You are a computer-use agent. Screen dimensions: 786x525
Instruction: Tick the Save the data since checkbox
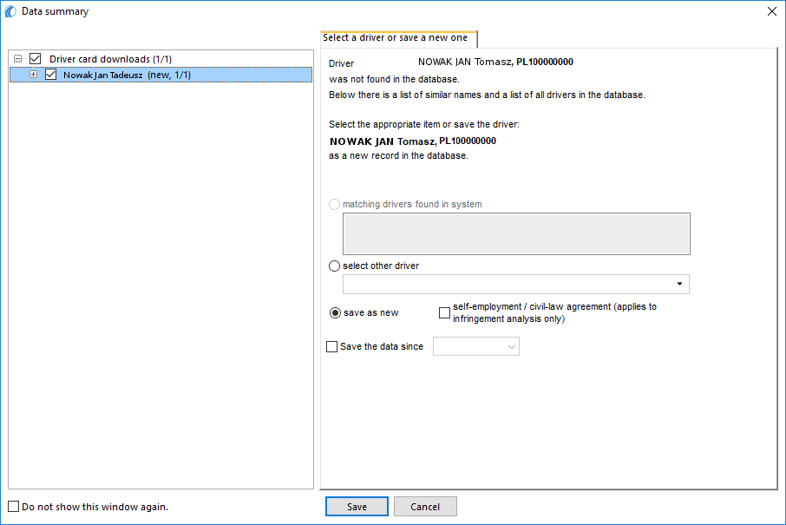click(332, 346)
